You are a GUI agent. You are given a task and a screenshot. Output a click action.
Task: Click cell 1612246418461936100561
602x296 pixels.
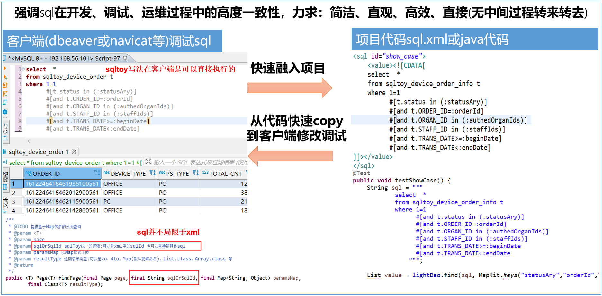coord(62,184)
